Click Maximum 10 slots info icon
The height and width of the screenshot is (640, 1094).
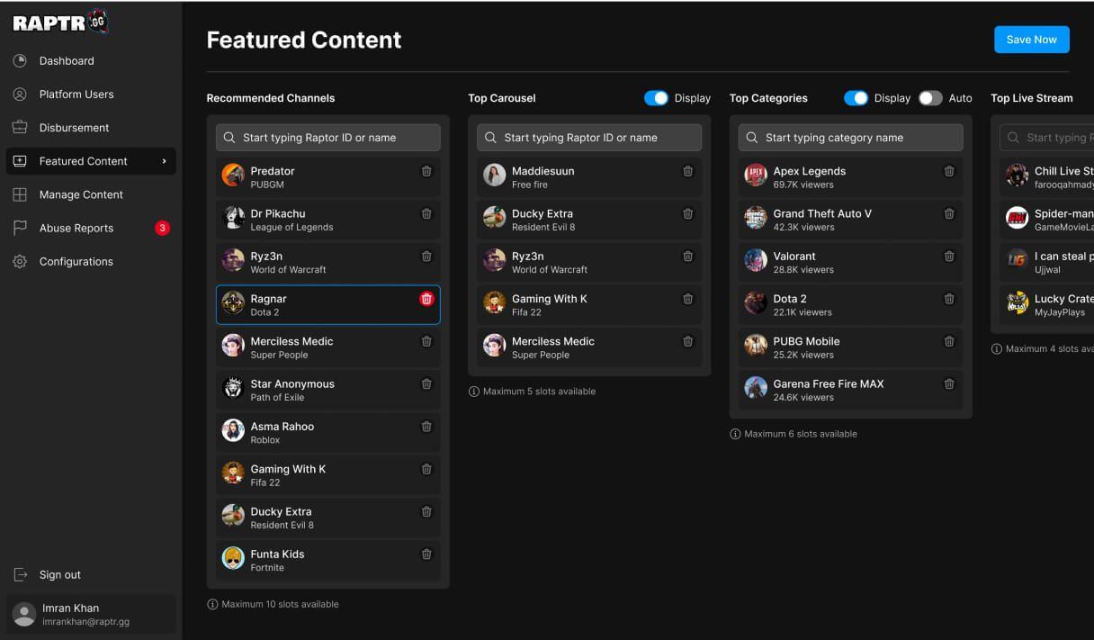[x=212, y=604]
